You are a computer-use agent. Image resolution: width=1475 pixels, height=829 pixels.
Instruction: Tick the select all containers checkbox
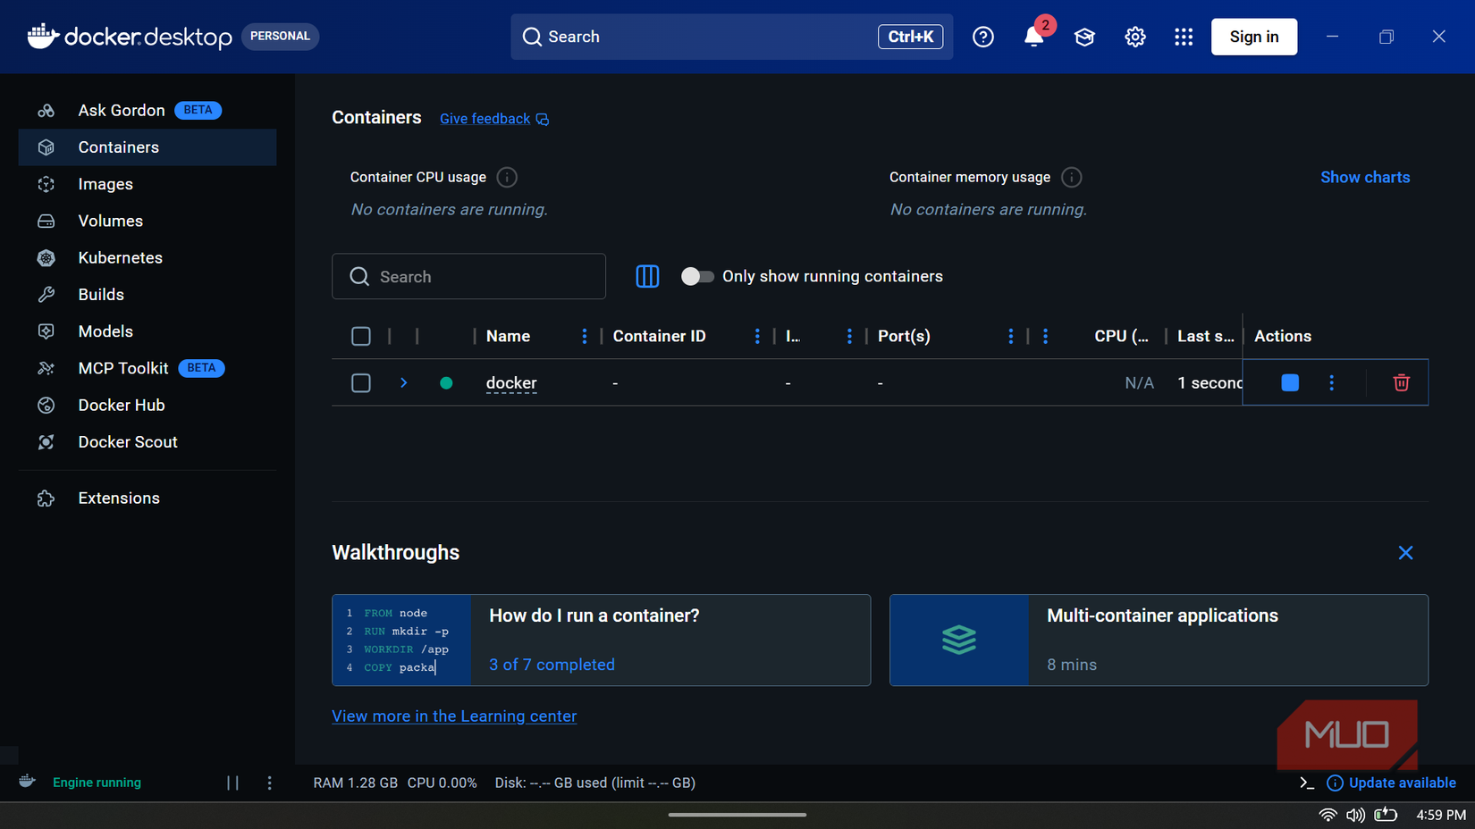tap(361, 336)
